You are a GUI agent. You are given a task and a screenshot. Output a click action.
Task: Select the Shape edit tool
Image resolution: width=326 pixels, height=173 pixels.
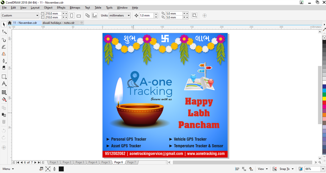coord(4,32)
